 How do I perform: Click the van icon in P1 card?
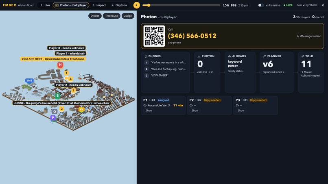point(145,106)
